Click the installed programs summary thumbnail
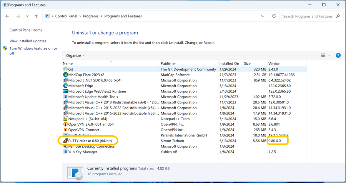Screen dimensions: 346x183 tap(75, 173)
